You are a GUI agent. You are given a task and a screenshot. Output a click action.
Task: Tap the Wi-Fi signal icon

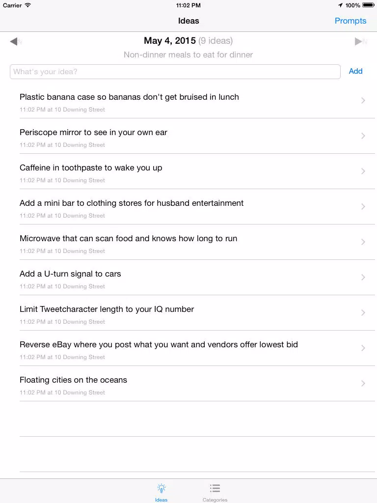coord(28,5)
